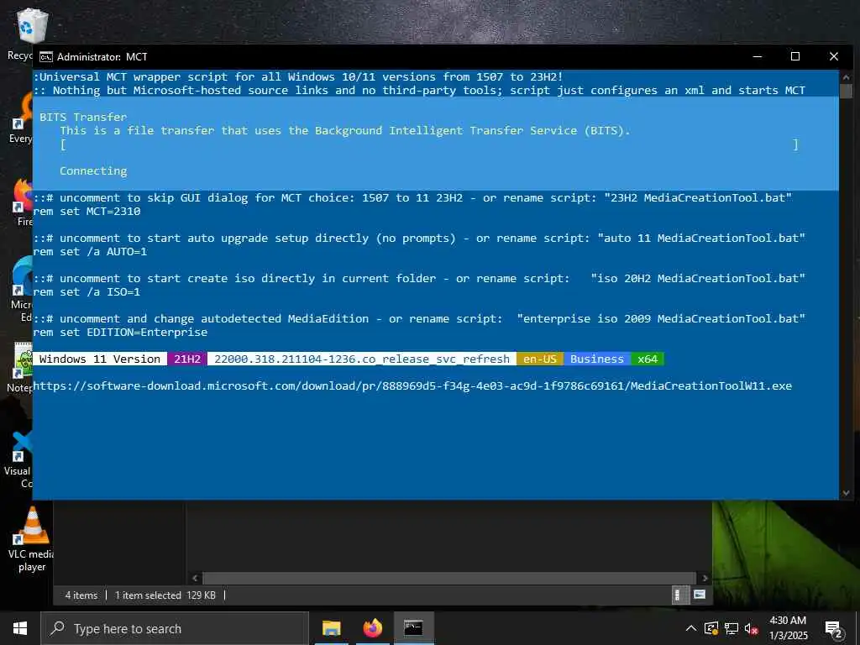Open Firefox from the taskbar
Viewport: 860px width, 645px height.
(372, 628)
